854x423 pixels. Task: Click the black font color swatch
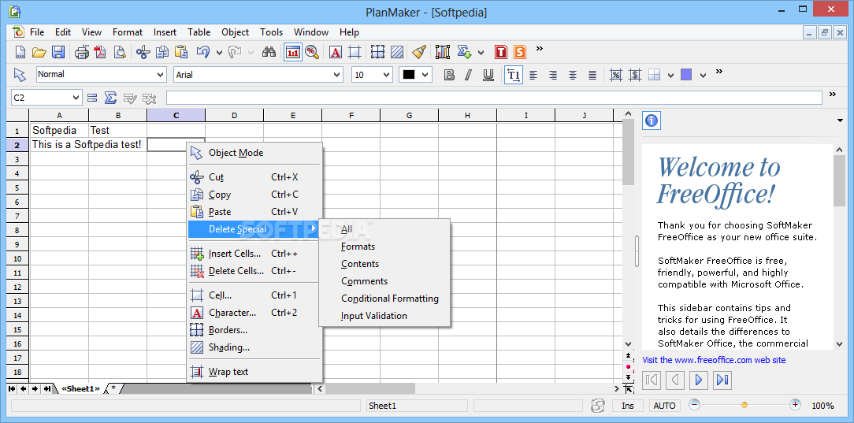[x=408, y=75]
